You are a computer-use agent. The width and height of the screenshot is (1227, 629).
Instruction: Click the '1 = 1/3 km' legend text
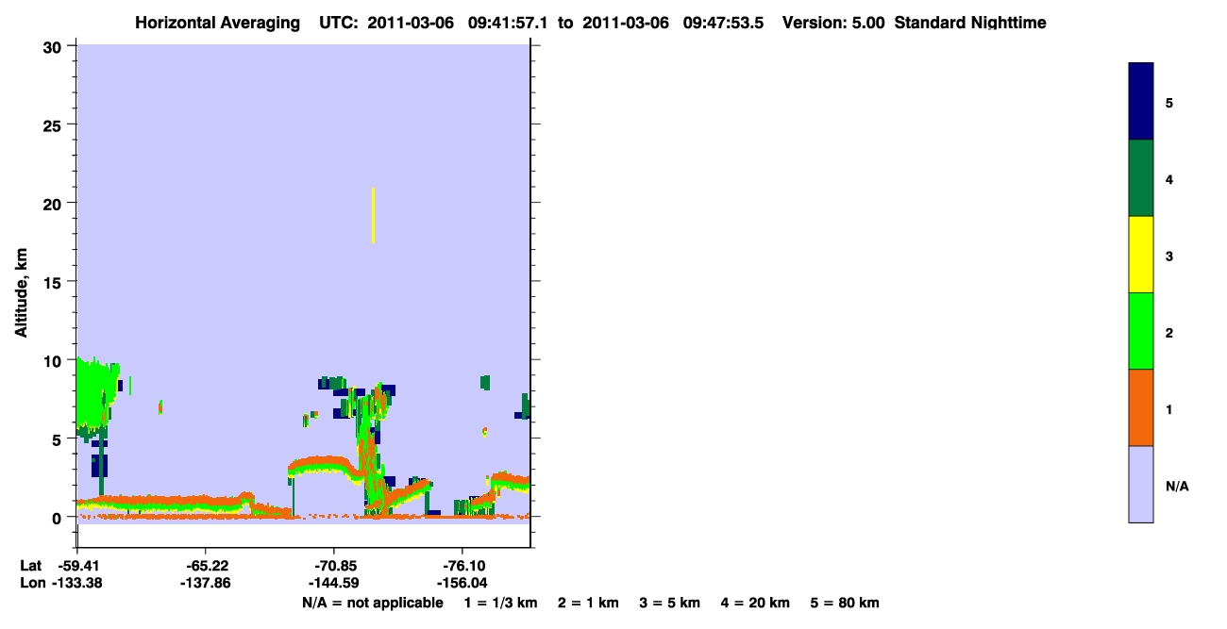pyautogui.click(x=500, y=603)
